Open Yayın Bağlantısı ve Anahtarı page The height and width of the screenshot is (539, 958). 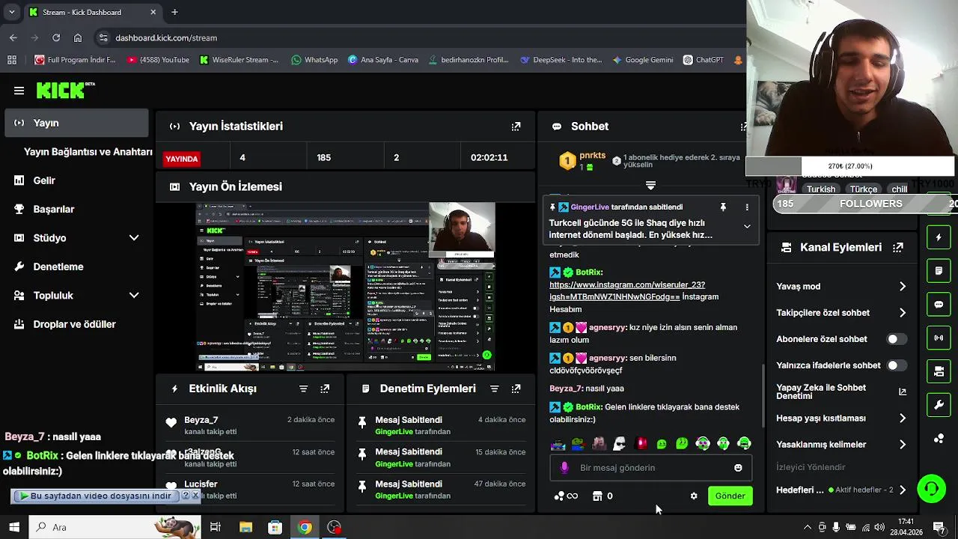tap(88, 152)
